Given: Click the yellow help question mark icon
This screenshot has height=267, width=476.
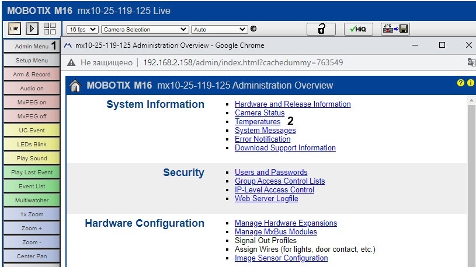Looking at the screenshot, I should pyautogui.click(x=461, y=83).
